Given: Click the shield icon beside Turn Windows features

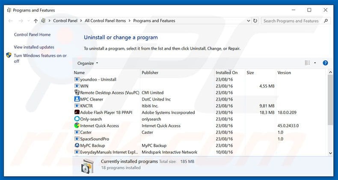Looking at the screenshot, I should [x=9, y=55].
